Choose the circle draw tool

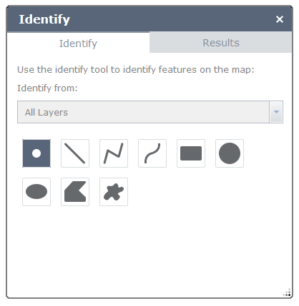(x=230, y=153)
